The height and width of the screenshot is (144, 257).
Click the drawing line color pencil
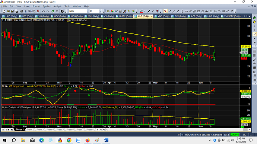click(141, 11)
